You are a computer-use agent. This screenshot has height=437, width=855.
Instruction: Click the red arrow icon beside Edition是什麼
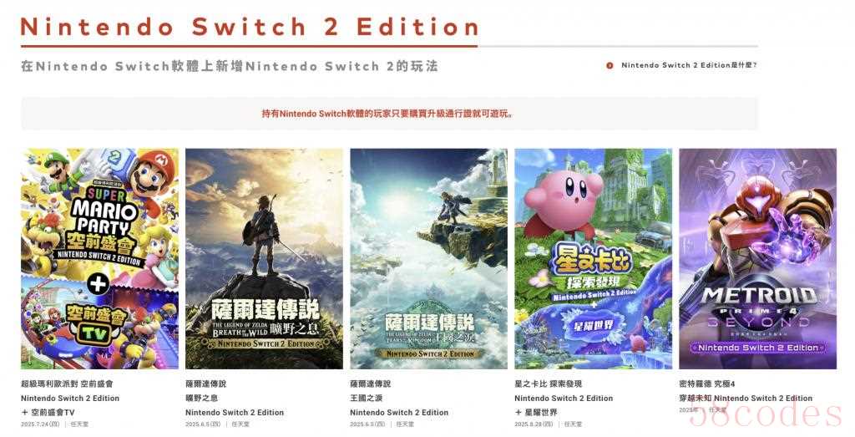(x=610, y=65)
